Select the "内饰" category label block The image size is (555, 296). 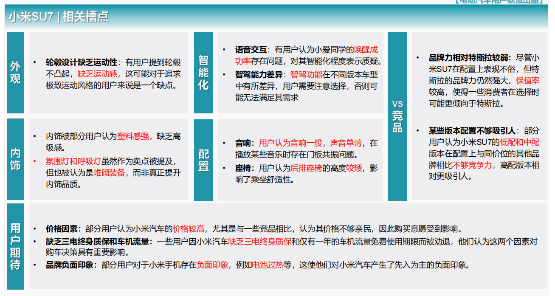(x=15, y=159)
